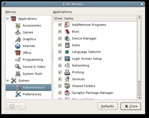Click the Defaults button
Screen dimensions: 149x118
click(x=108, y=106)
